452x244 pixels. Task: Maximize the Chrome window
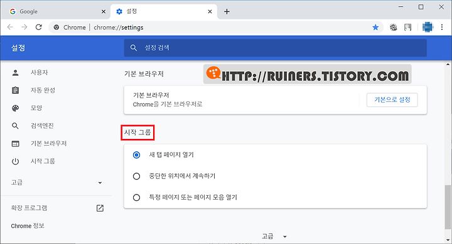[x=421, y=7]
